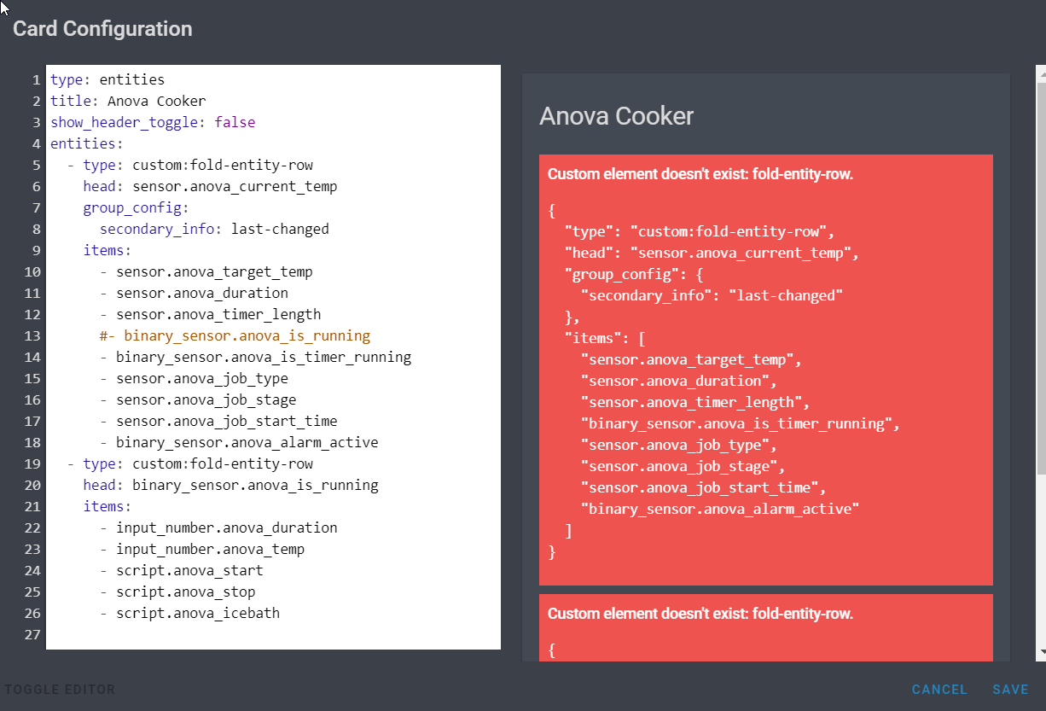
Task: Click line 1 containing type: entities
Action: (x=107, y=79)
